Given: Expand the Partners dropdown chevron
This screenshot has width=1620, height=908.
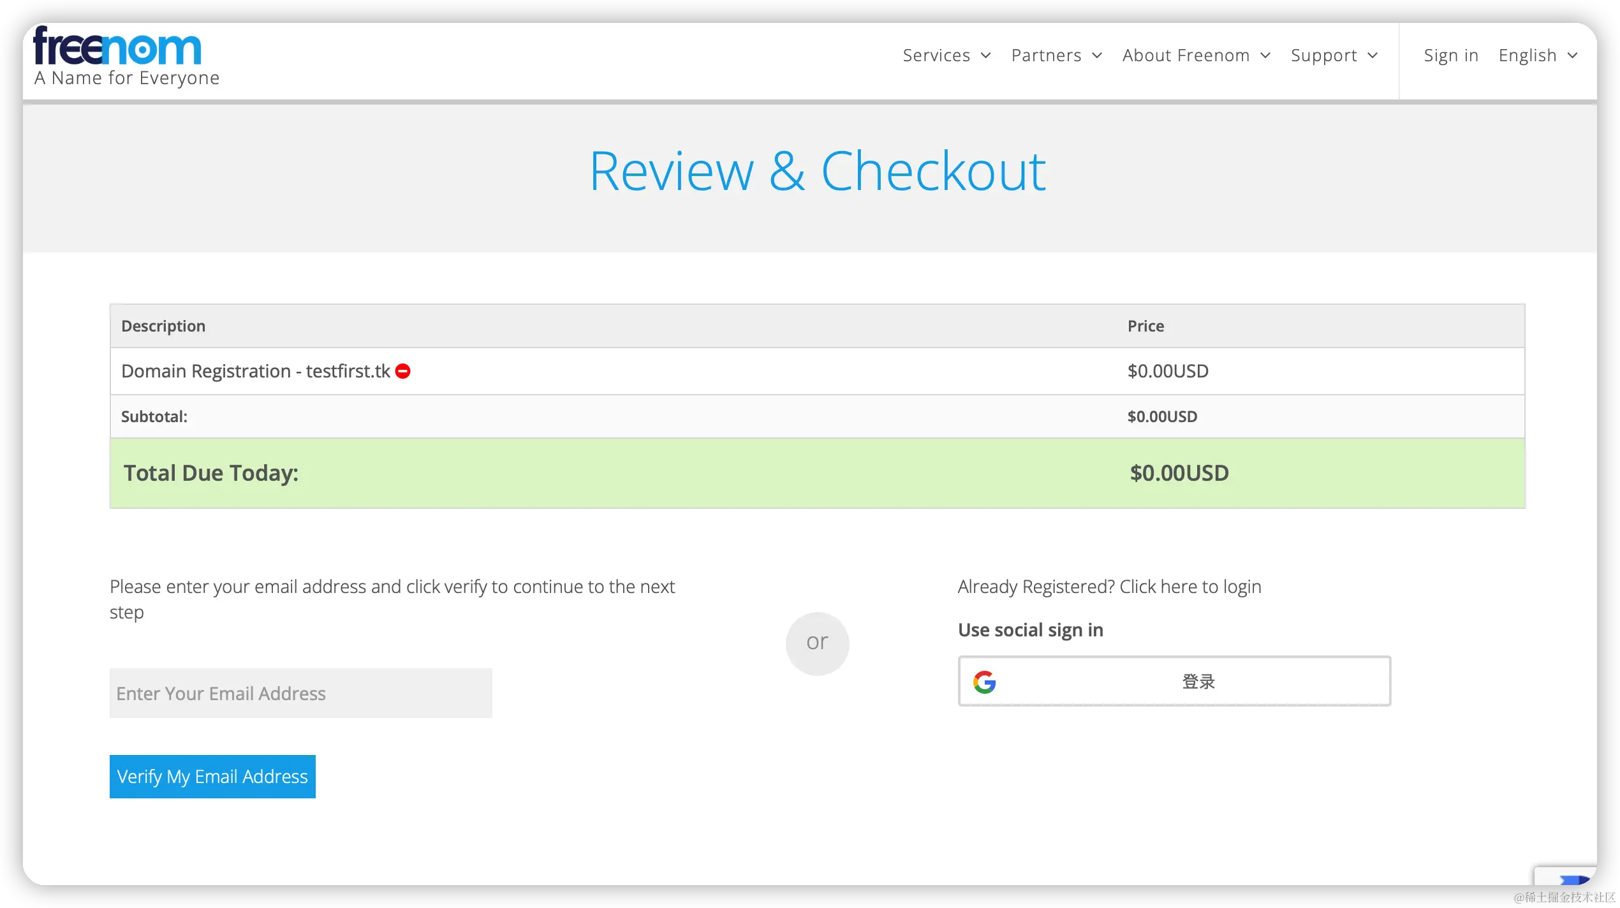Looking at the screenshot, I should (x=1097, y=56).
